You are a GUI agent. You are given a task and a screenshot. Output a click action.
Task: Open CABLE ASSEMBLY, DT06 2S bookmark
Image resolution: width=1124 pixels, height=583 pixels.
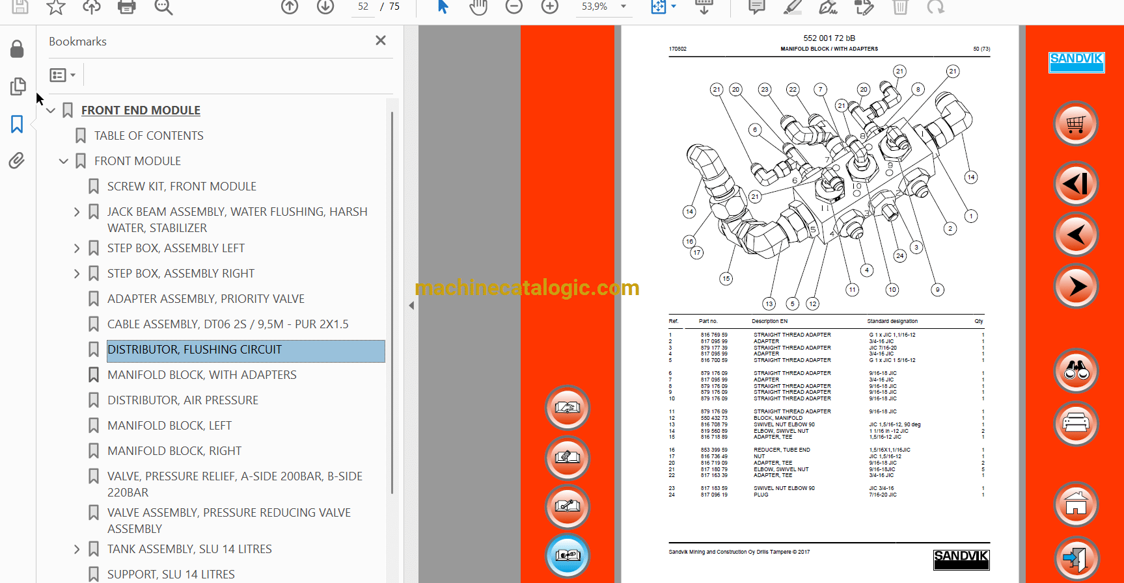(228, 324)
